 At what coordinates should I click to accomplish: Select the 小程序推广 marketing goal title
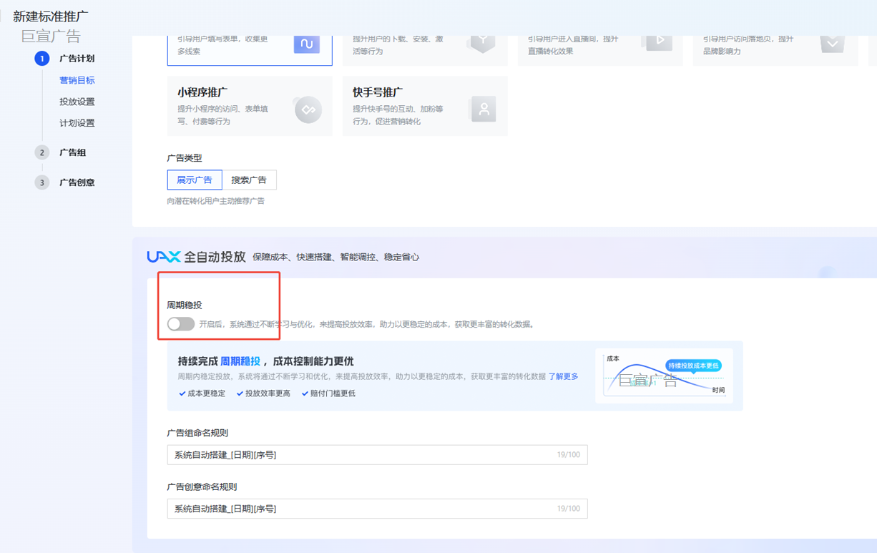[202, 92]
